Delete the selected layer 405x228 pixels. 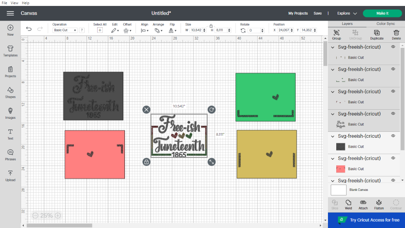[x=396, y=35]
